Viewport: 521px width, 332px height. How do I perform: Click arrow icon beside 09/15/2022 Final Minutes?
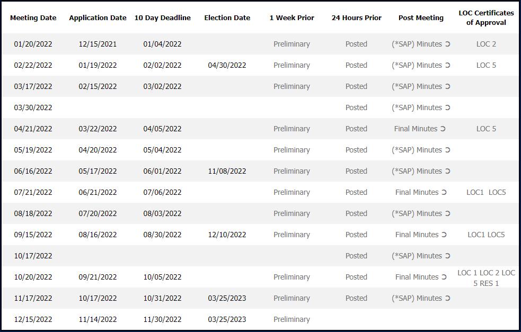pos(444,235)
